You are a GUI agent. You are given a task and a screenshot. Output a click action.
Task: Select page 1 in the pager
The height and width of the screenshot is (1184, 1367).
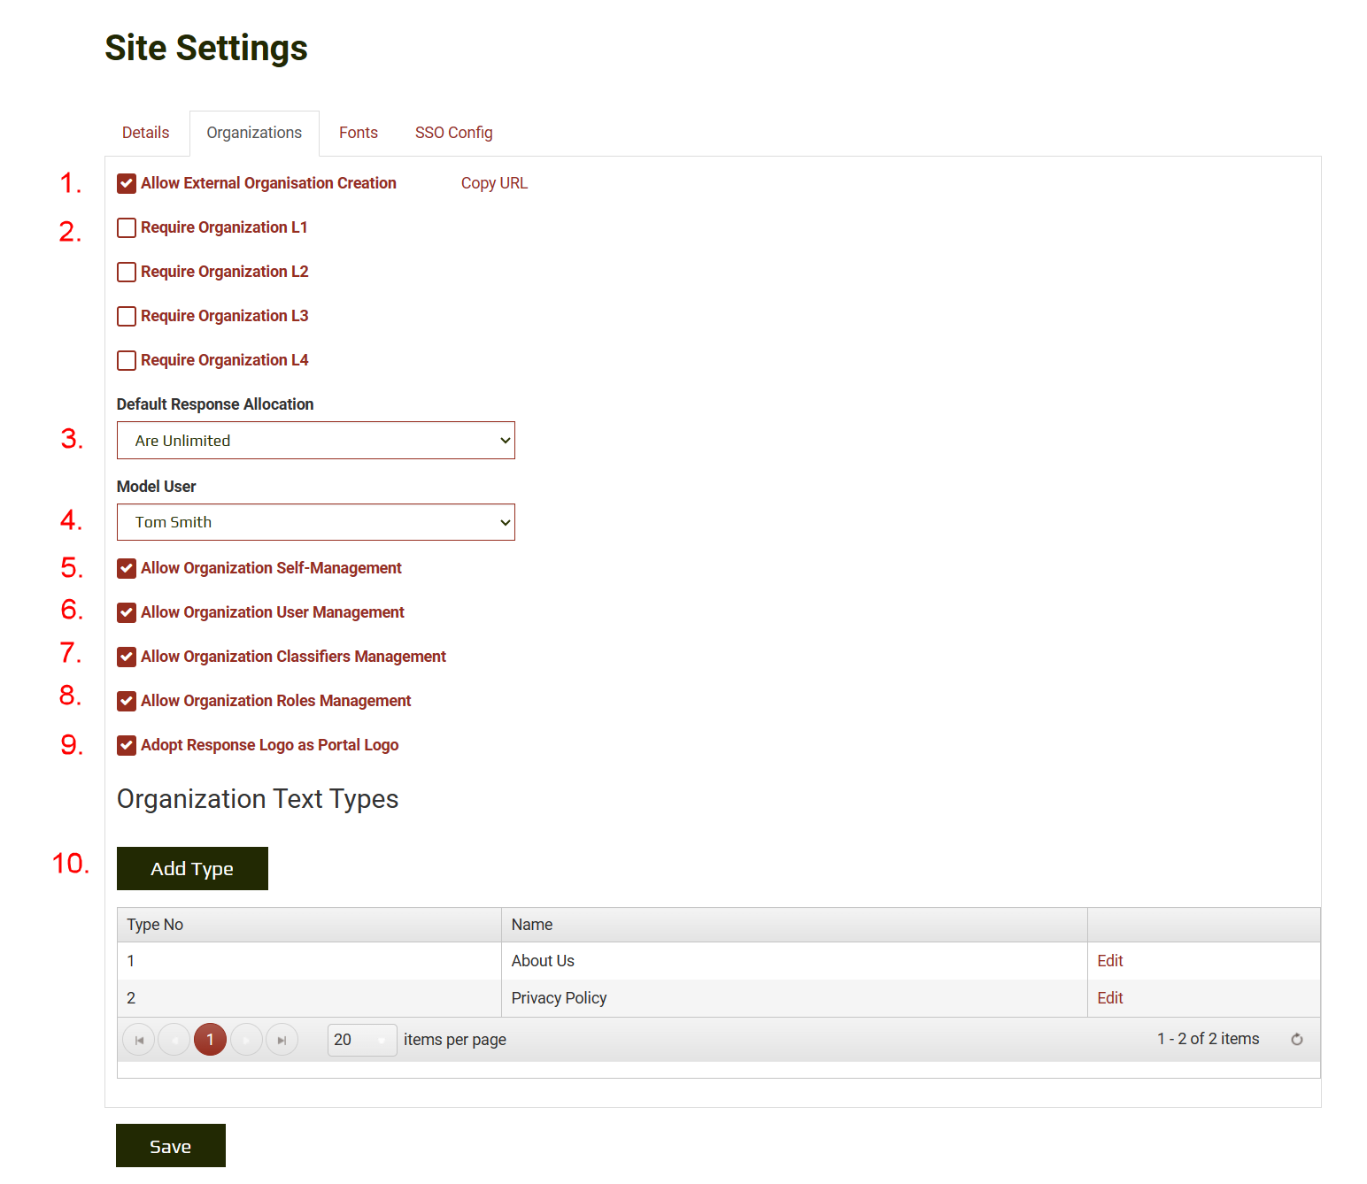coord(210,1040)
